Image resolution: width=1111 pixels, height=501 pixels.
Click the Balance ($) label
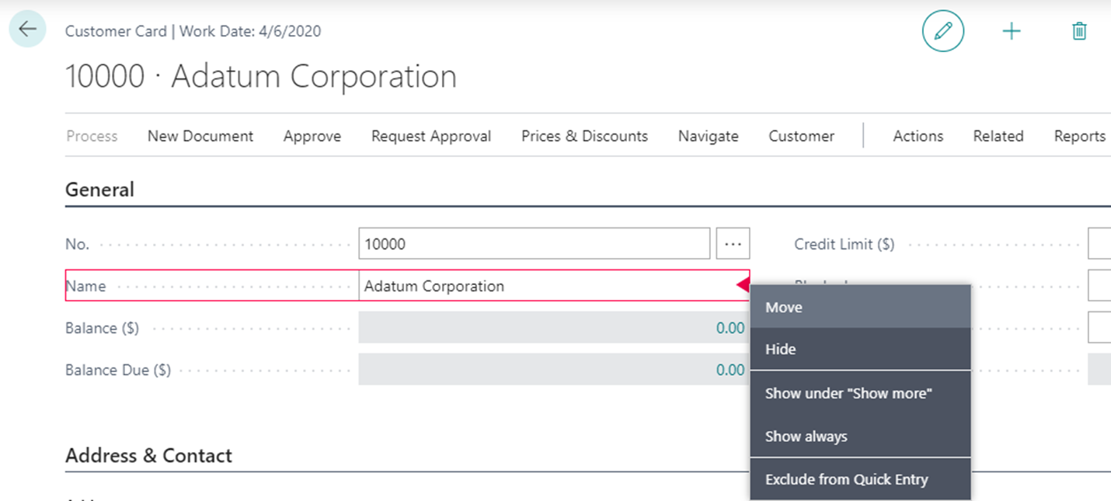point(102,328)
